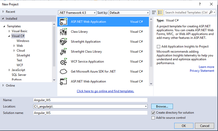
Task: Click the tree panel scroll up arrow
Action: coord(54,24)
